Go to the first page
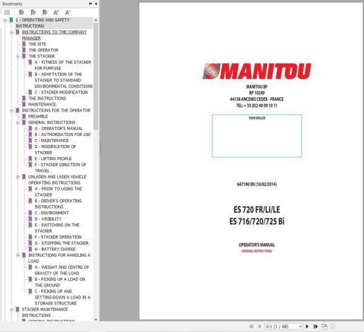 [251, 327]
